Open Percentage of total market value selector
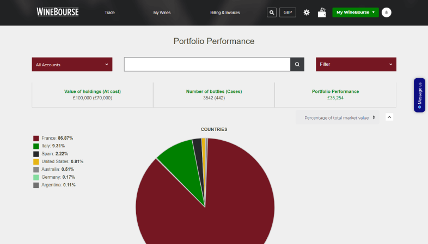This screenshot has width=428, height=244. (x=338, y=117)
